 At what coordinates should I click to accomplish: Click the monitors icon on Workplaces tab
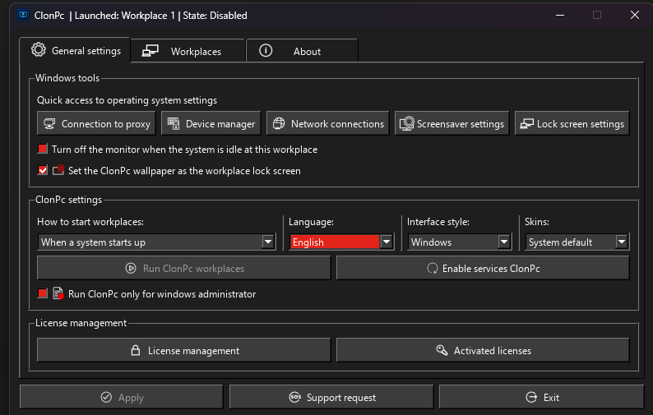pyautogui.click(x=150, y=51)
